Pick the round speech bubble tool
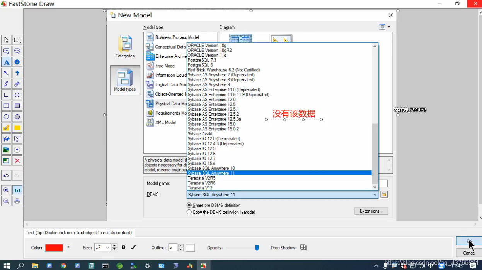This screenshot has height=270, width=482. click(x=17, y=51)
